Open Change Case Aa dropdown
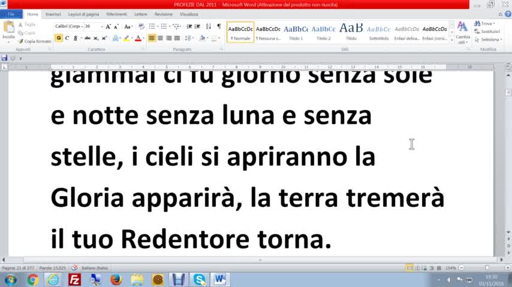This screenshot has height=287, width=512. click(128, 26)
